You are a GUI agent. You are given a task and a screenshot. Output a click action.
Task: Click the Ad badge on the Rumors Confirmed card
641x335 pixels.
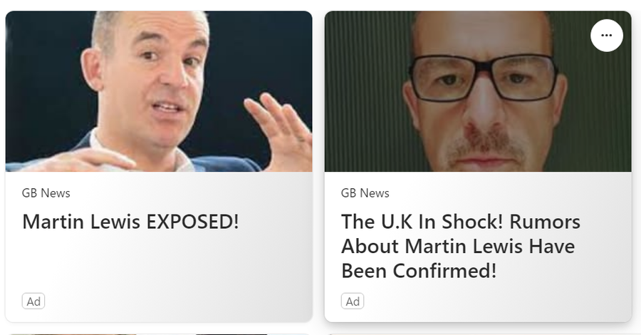353,301
